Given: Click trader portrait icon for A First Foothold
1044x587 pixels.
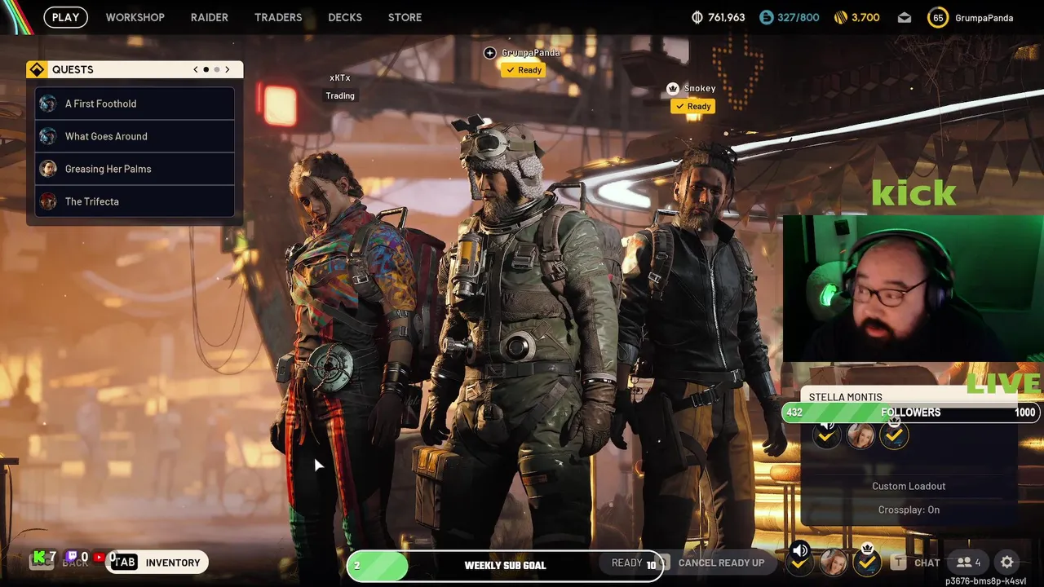Looking at the screenshot, I should click(x=48, y=104).
